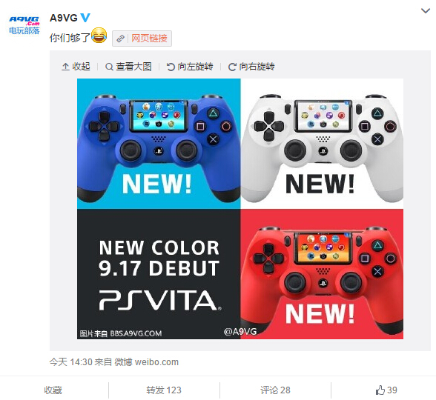Click the counterclockwise rotate arrow icon
The image size is (436, 400).
tap(171, 67)
